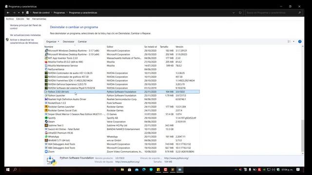Refresh the Programs and Features list
This screenshot has width=312, height=175.
(x=240, y=13)
